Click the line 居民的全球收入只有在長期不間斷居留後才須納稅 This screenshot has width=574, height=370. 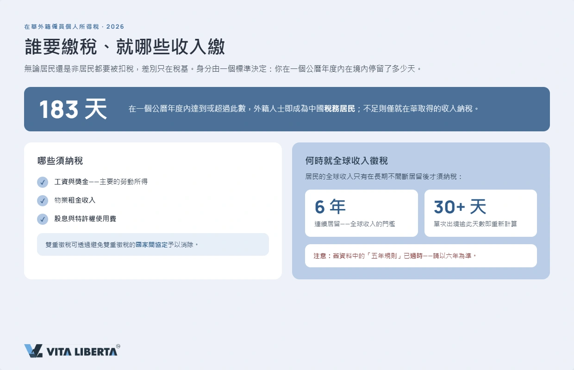(x=384, y=177)
